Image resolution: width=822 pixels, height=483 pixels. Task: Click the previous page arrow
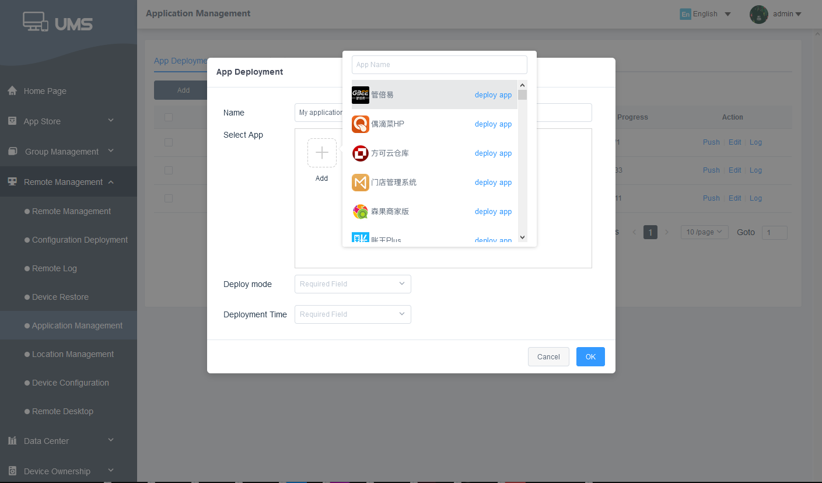[634, 232]
